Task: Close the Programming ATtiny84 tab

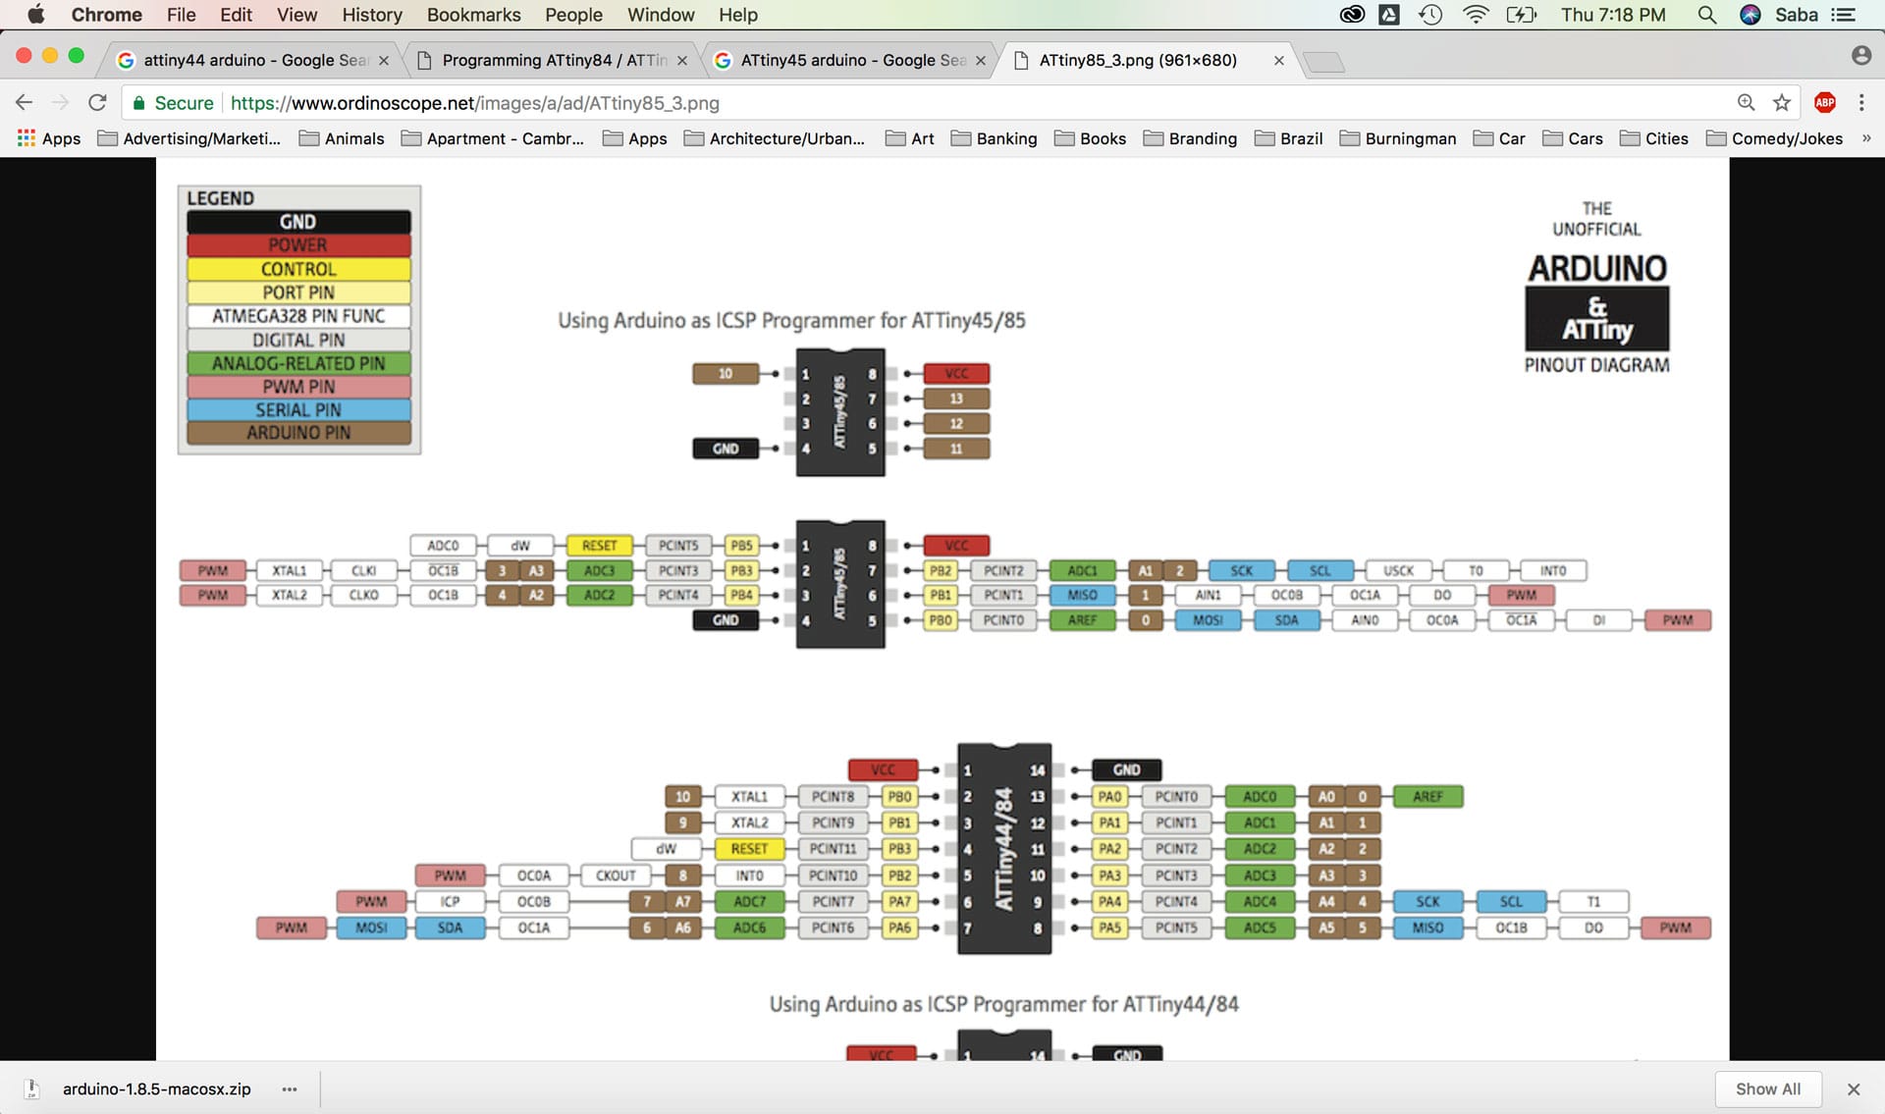Action: pos(682,61)
